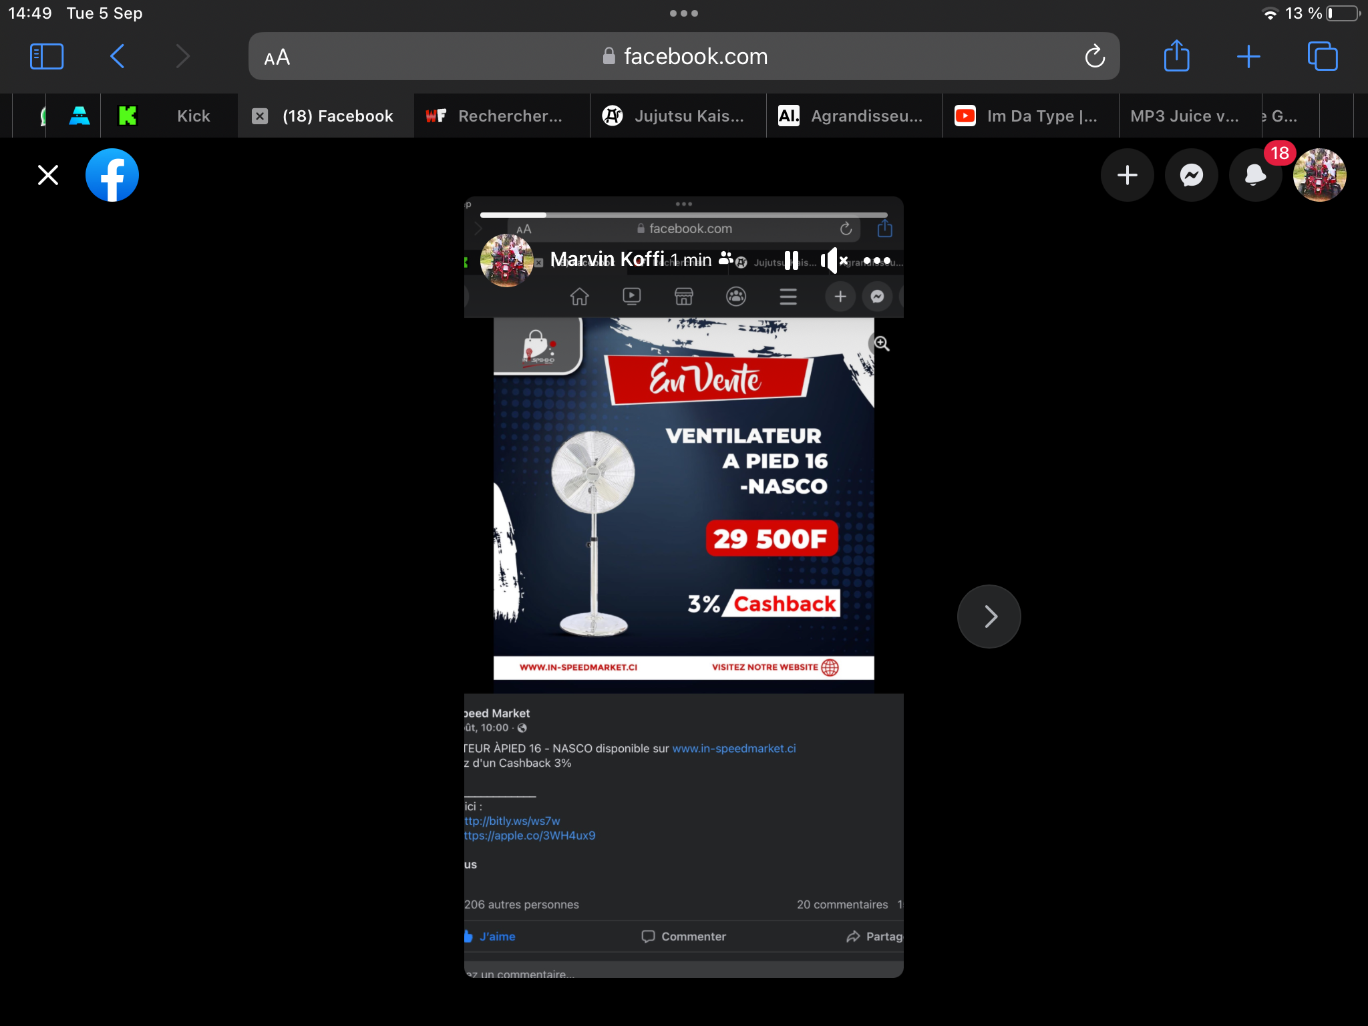The image size is (1368, 1026).
Task: Go to next story with arrow
Action: coord(989,616)
